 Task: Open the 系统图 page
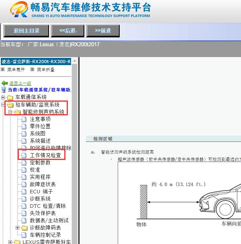(38, 133)
